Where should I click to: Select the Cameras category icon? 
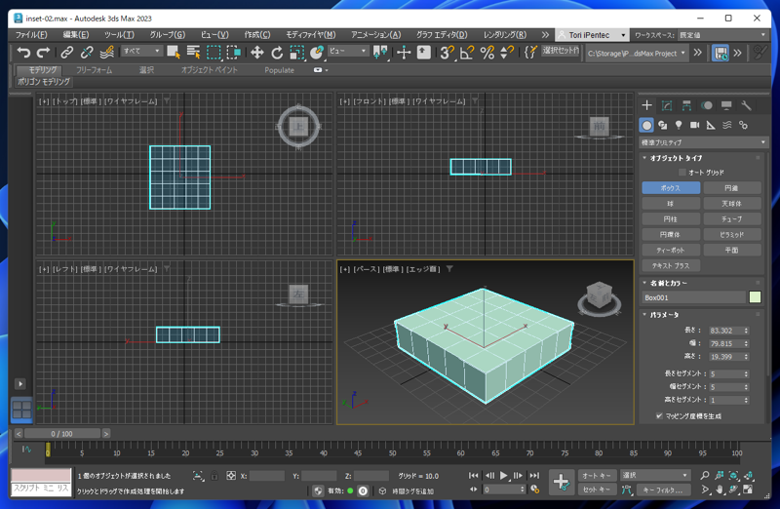tap(694, 126)
